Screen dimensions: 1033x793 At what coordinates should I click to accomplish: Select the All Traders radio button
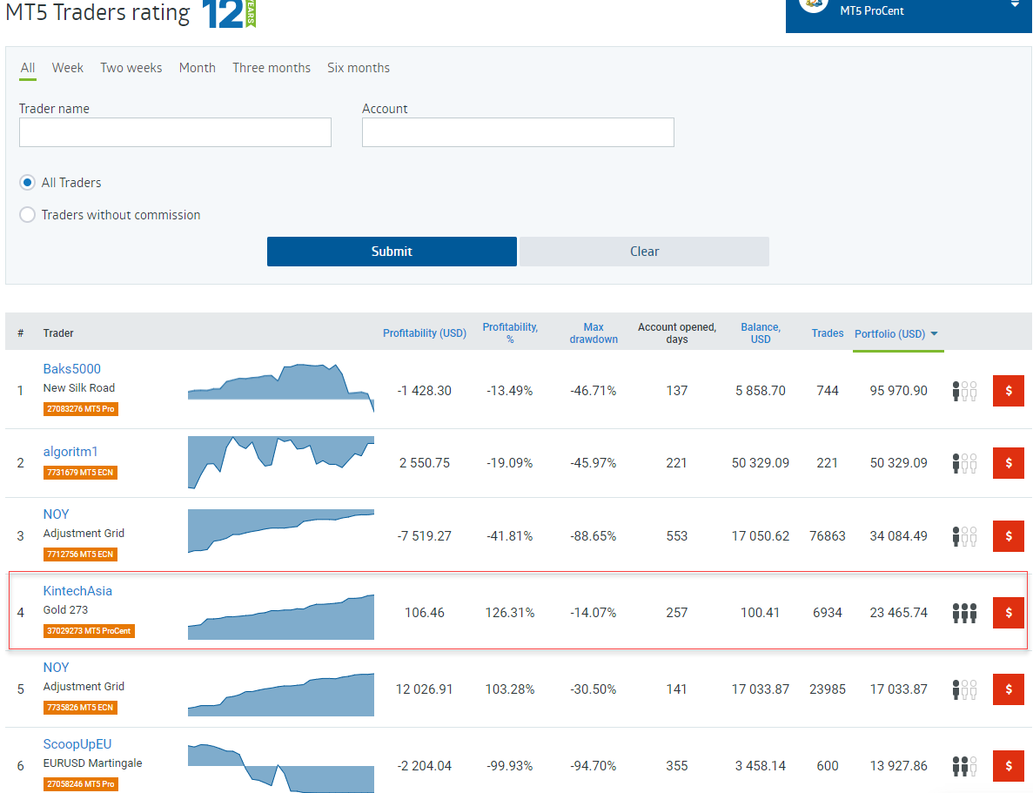click(28, 183)
